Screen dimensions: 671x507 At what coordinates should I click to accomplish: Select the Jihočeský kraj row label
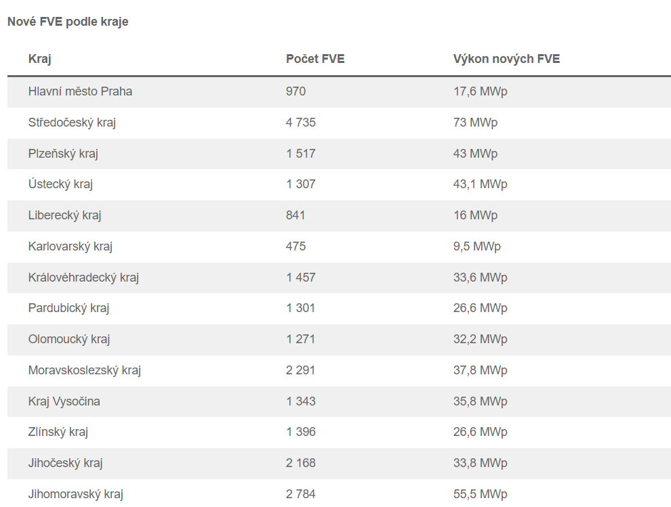click(66, 463)
